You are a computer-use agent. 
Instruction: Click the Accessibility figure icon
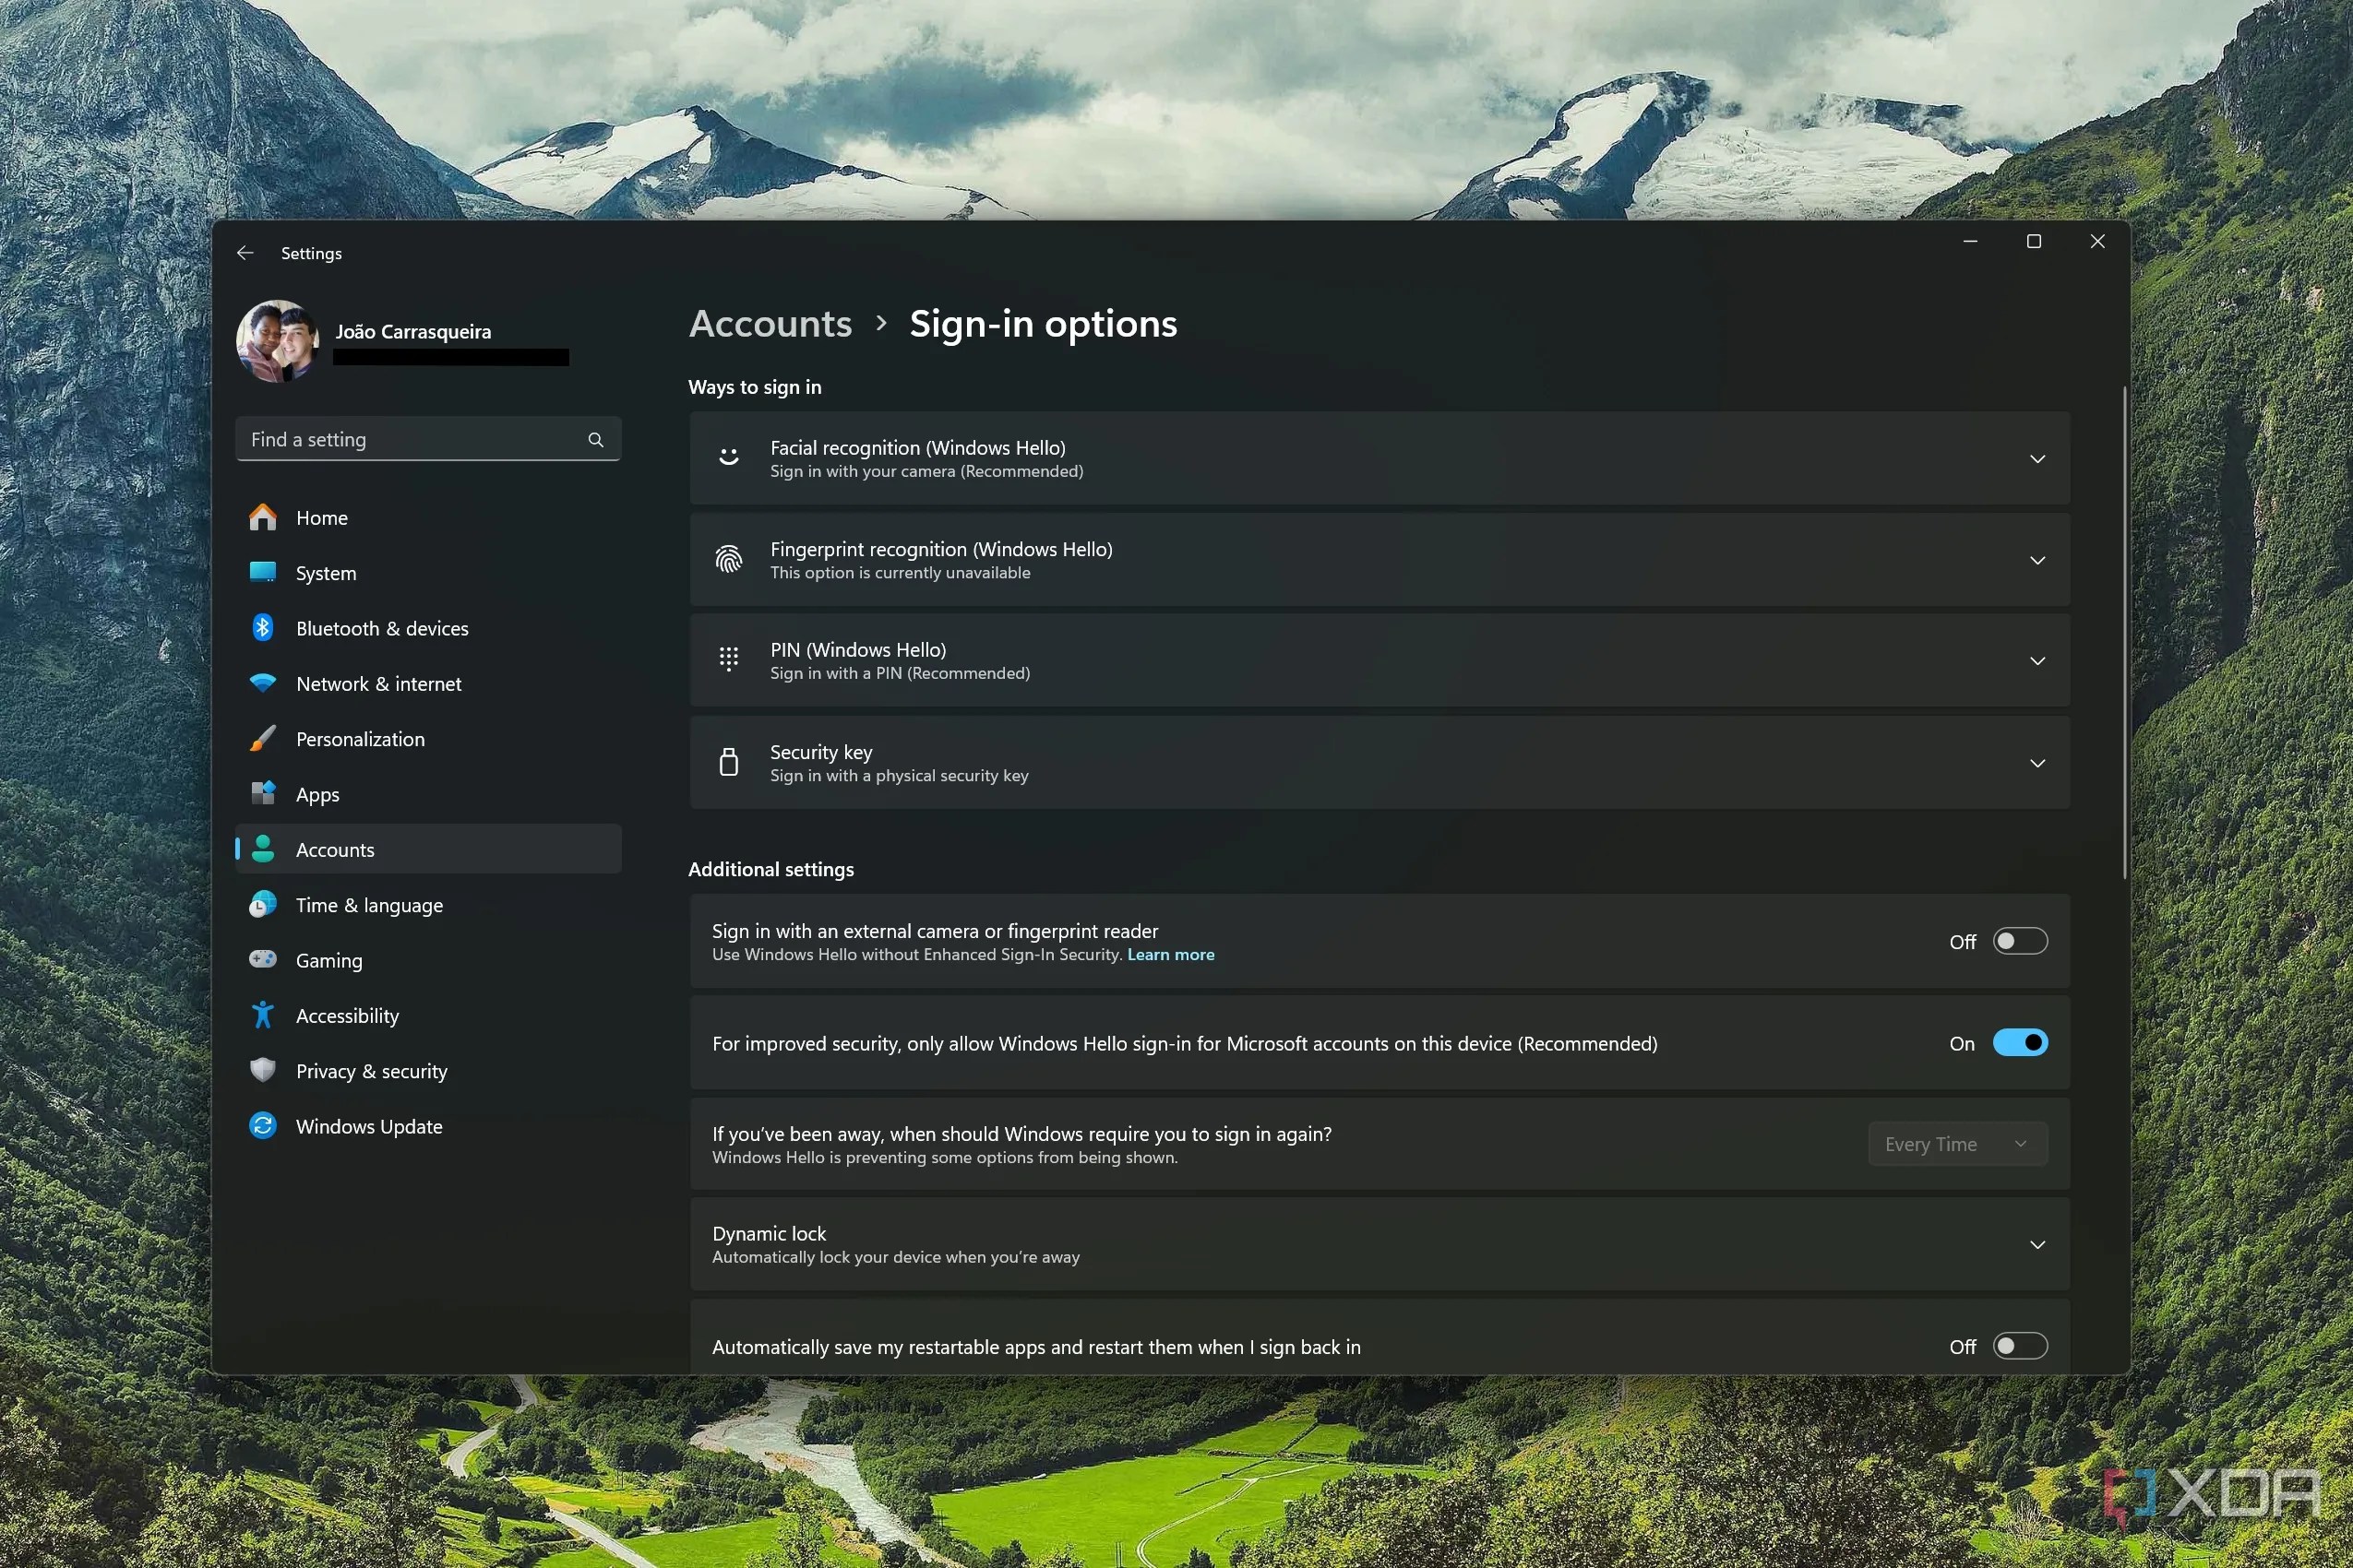pos(263,1015)
